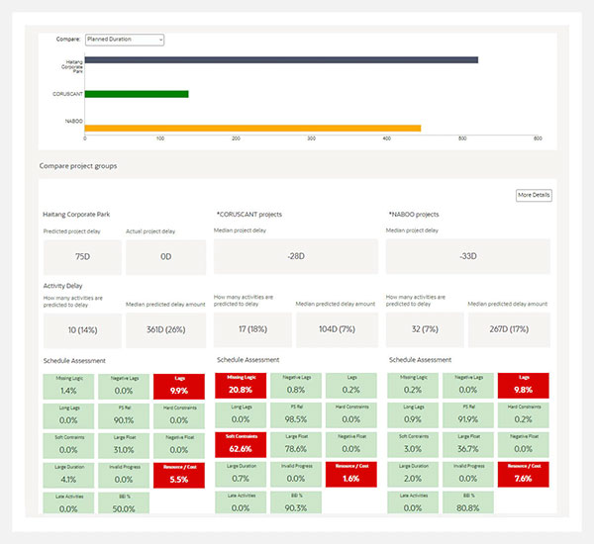This screenshot has width=594, height=544.
Task: Click NABOO's red Lags 9.8% tile
Action: pyautogui.click(x=524, y=386)
